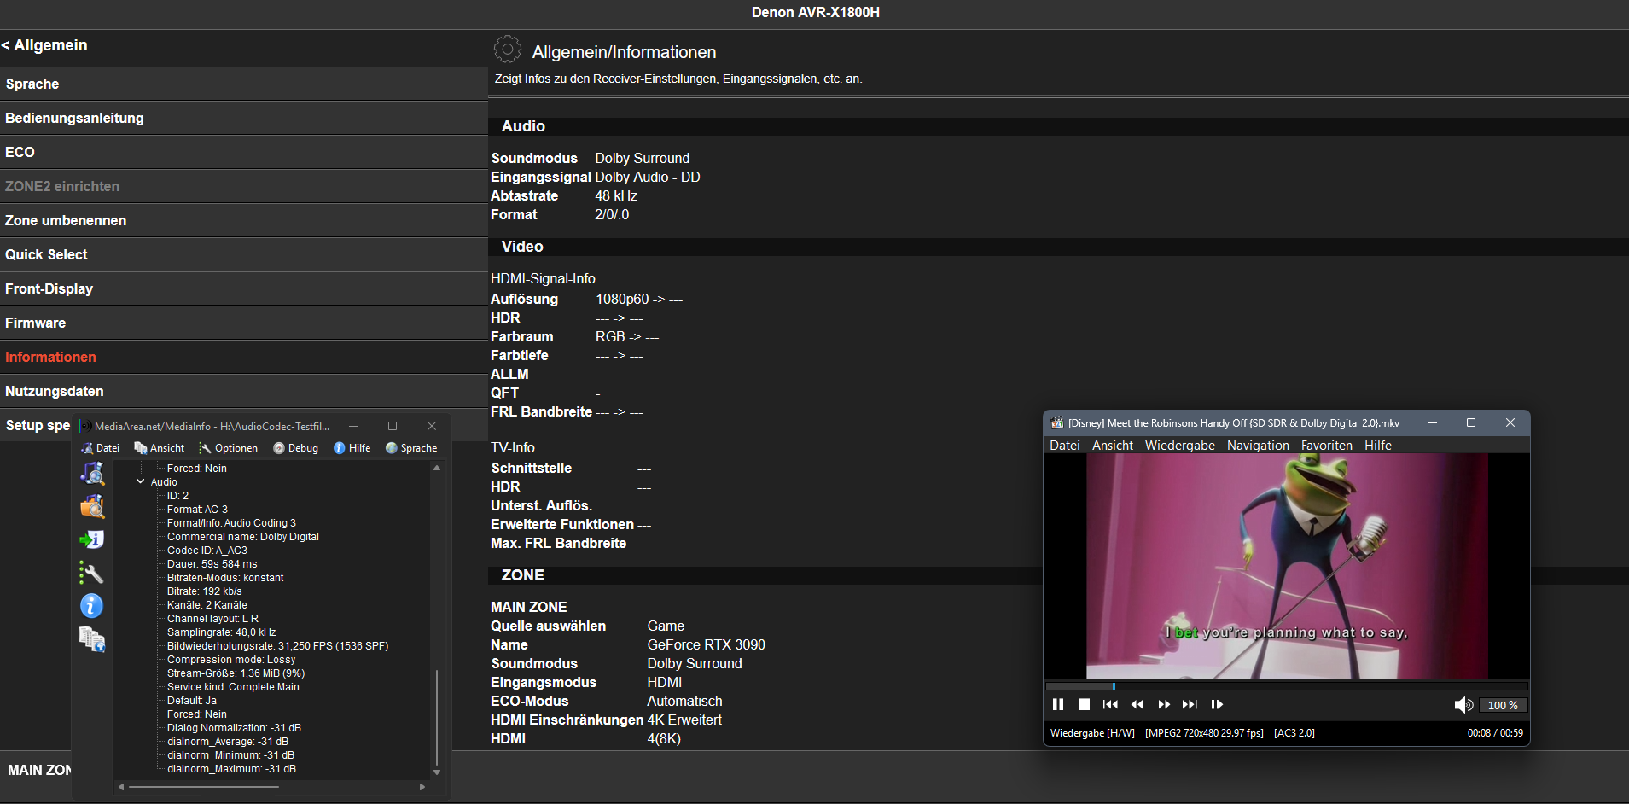1629x804 pixels.
Task: Click the video frame in media player
Action: pos(1287,566)
